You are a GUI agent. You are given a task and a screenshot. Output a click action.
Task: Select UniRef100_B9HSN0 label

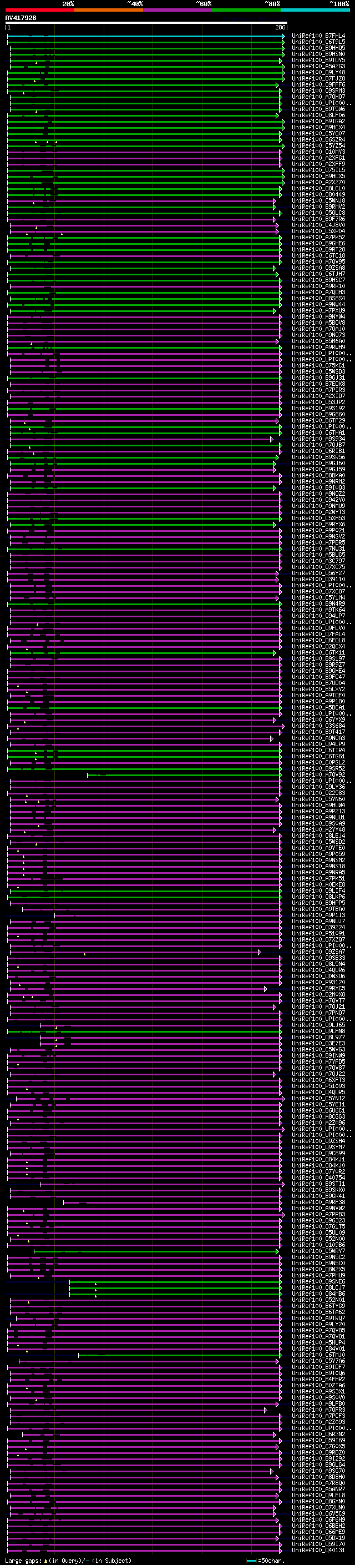(318, 54)
